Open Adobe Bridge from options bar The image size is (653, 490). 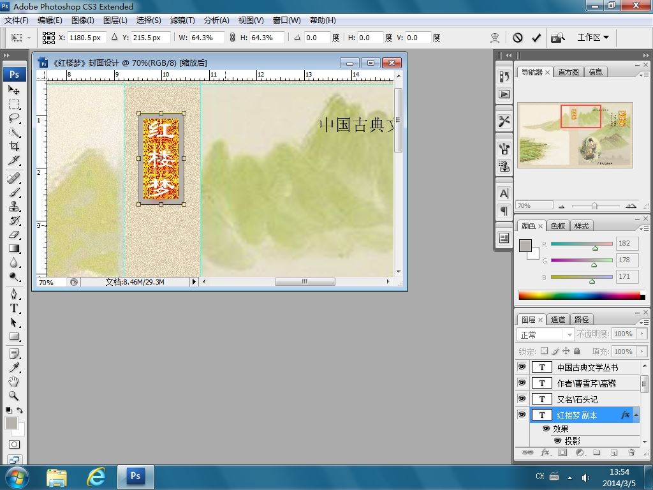pos(557,38)
